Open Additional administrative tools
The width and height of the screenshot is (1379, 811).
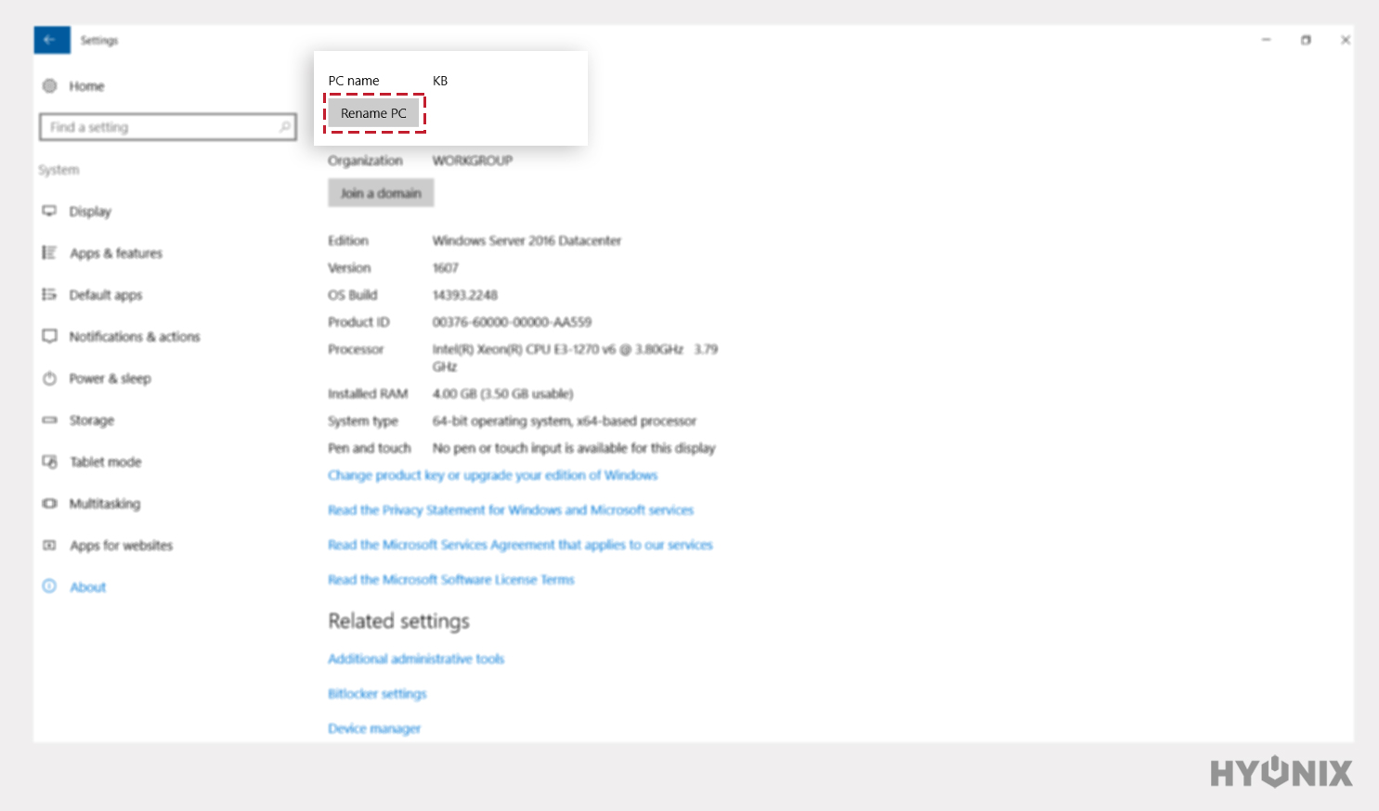pyautogui.click(x=415, y=659)
